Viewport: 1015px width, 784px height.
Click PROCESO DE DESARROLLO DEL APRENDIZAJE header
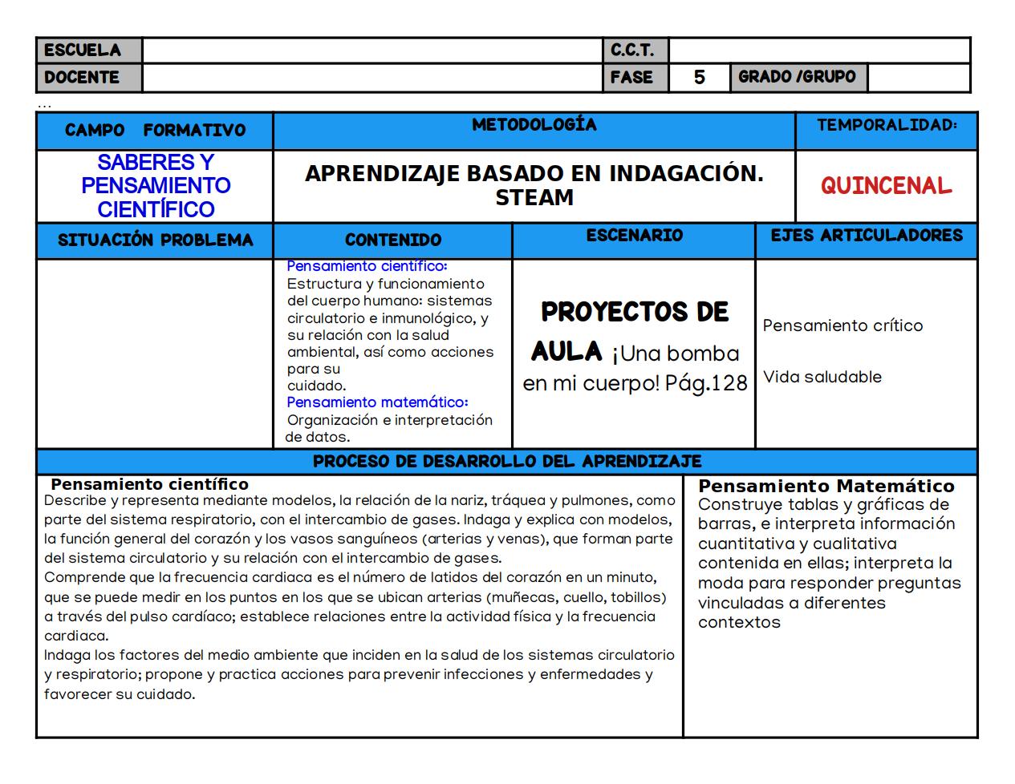click(x=507, y=462)
